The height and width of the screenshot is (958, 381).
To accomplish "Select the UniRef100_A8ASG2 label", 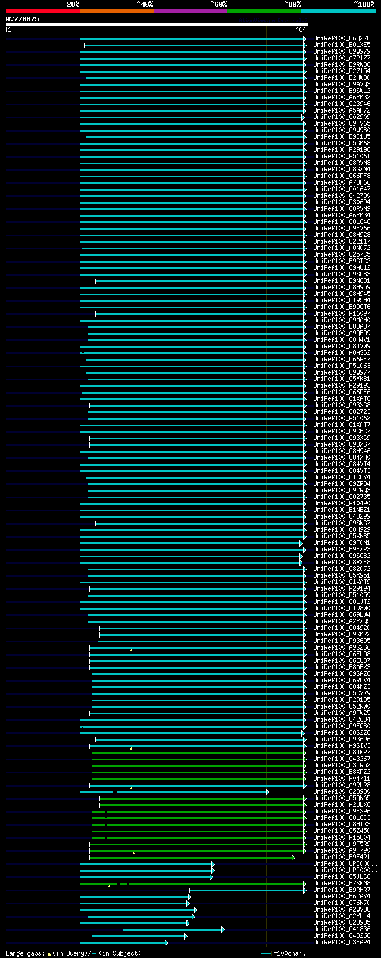I will (342, 352).
